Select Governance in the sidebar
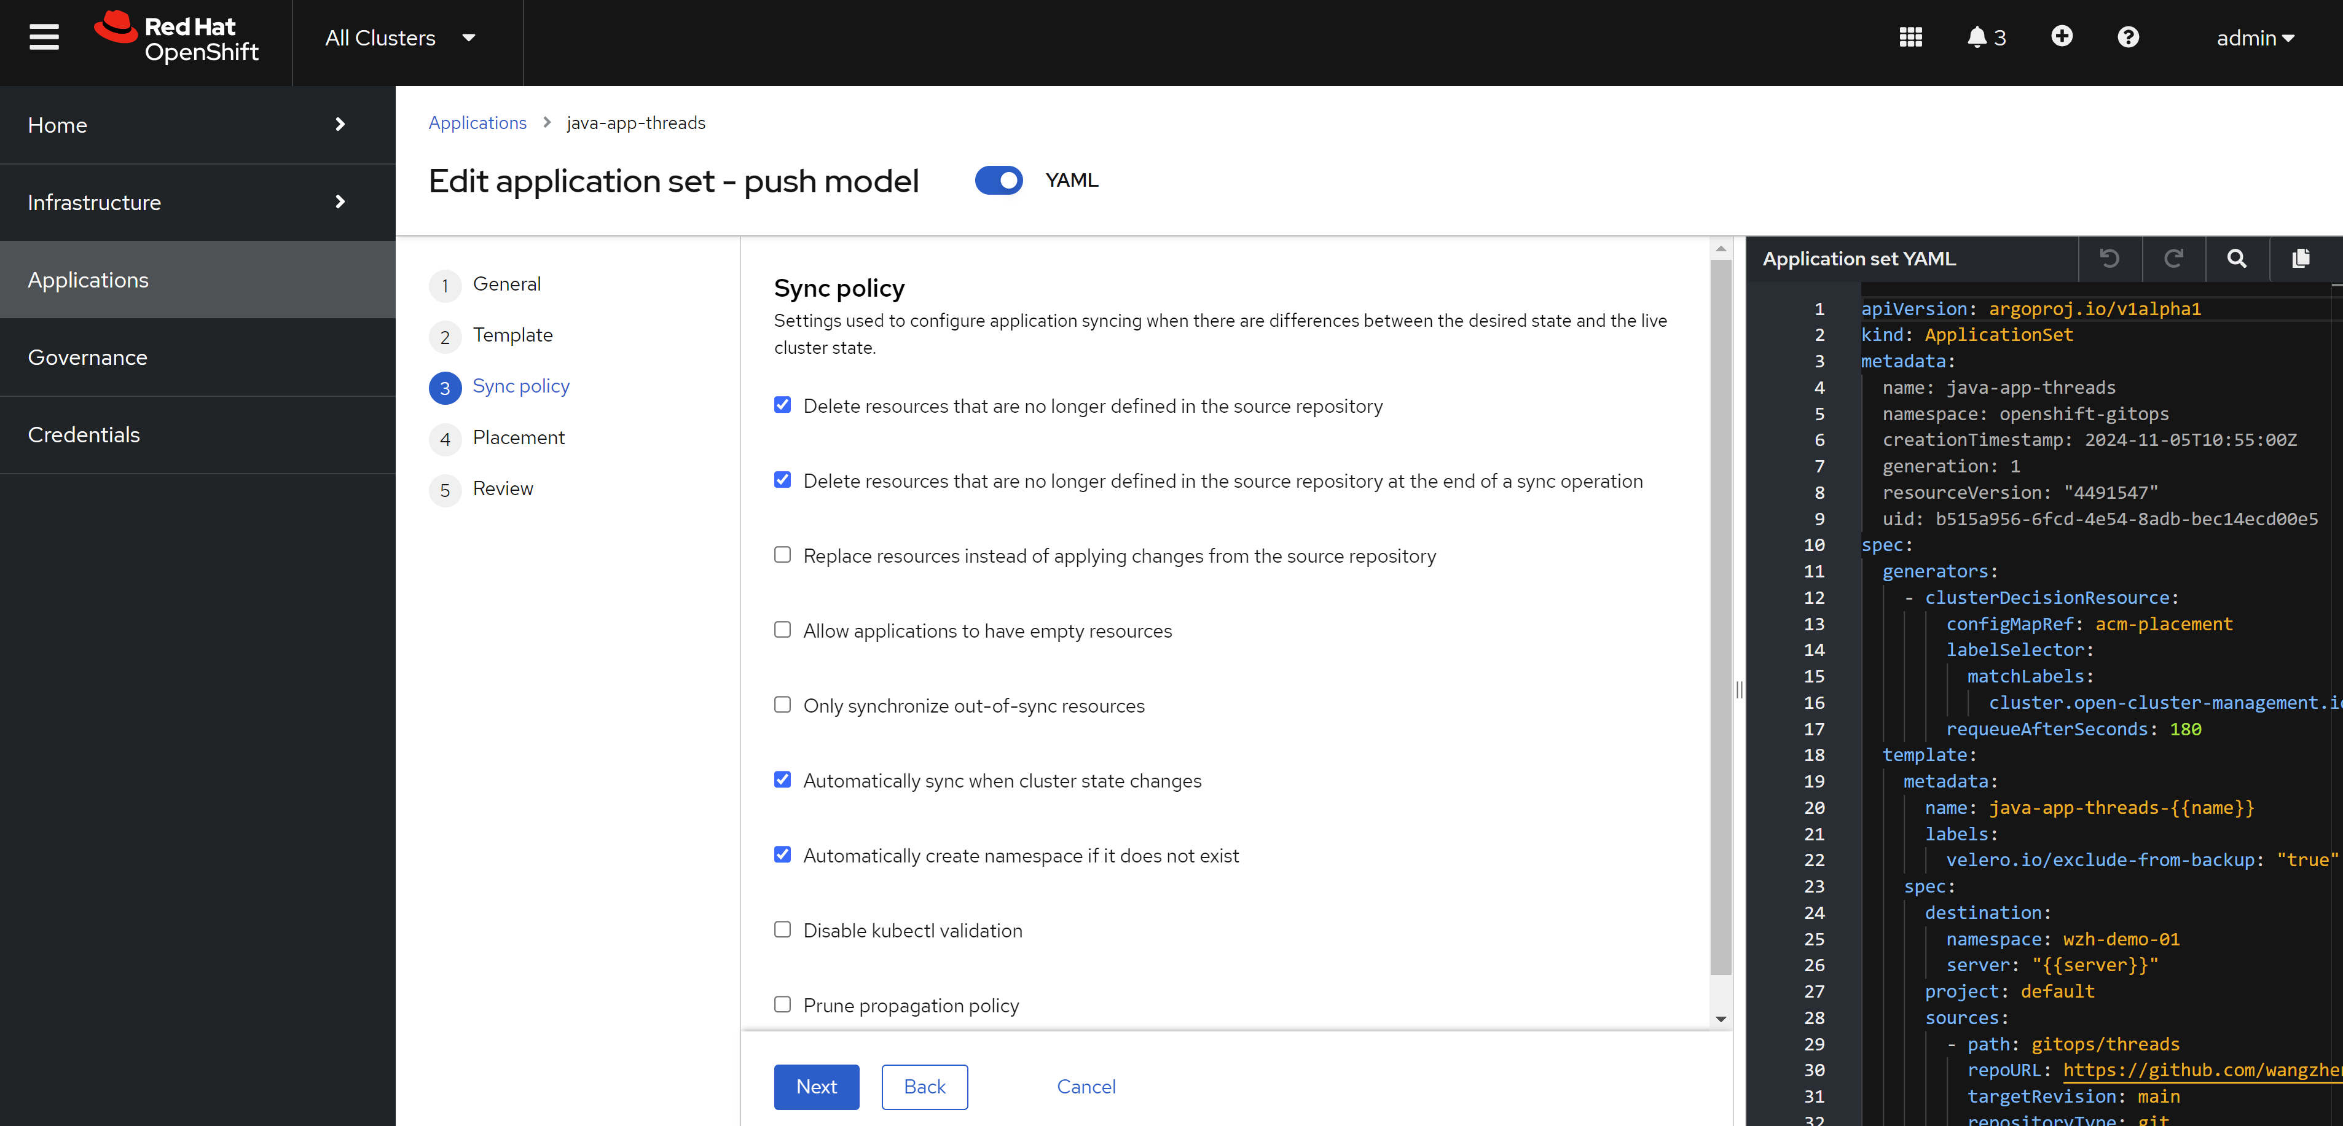The width and height of the screenshot is (2343, 1126). pyautogui.click(x=87, y=358)
